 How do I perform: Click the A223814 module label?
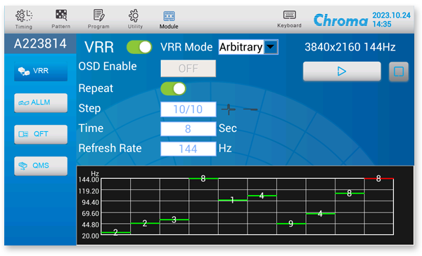[40, 43]
